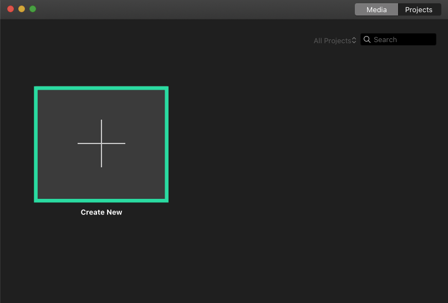Switch to the Media tab
The image size is (448, 303).
(376, 9)
